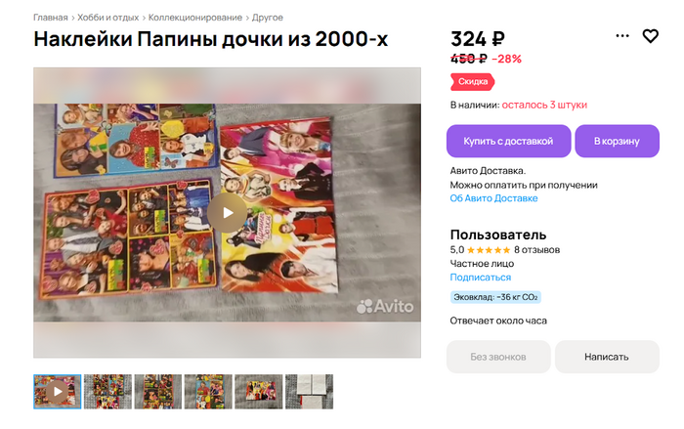Click the red Скидка discount badge
The height and width of the screenshot is (429, 684).
tap(472, 82)
